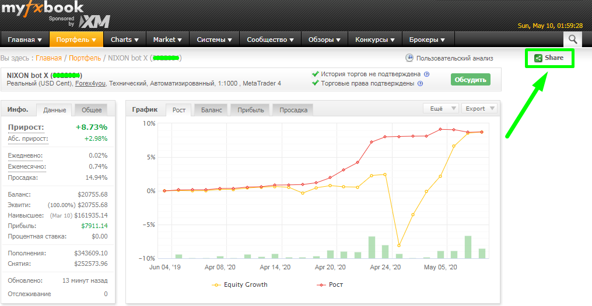This screenshot has height=306, width=592.
Task: Toggle the red Рост legend series
Action: coord(330,285)
